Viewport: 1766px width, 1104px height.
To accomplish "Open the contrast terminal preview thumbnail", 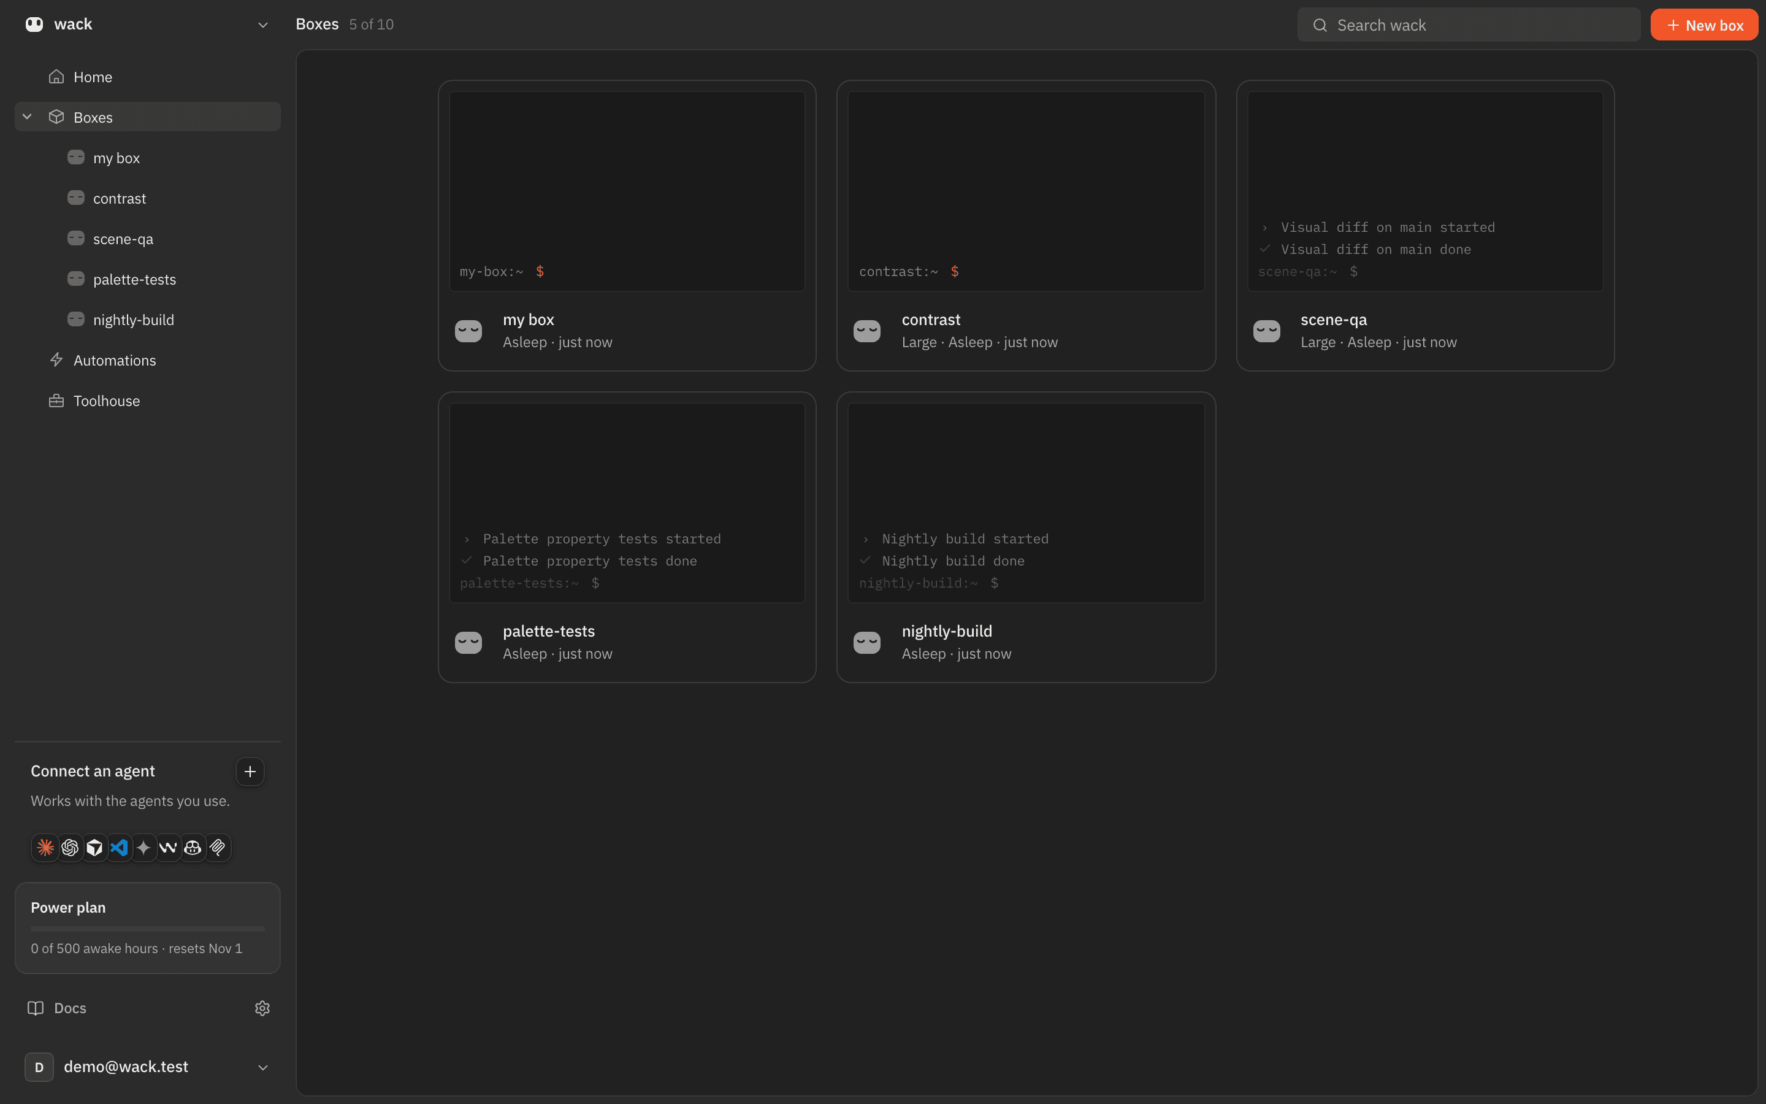I will (x=1026, y=191).
